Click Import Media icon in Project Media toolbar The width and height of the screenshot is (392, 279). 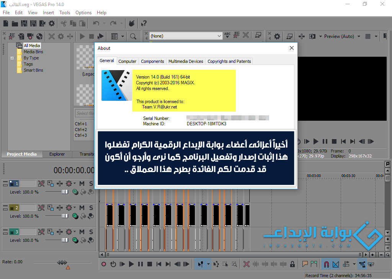pos(21,36)
